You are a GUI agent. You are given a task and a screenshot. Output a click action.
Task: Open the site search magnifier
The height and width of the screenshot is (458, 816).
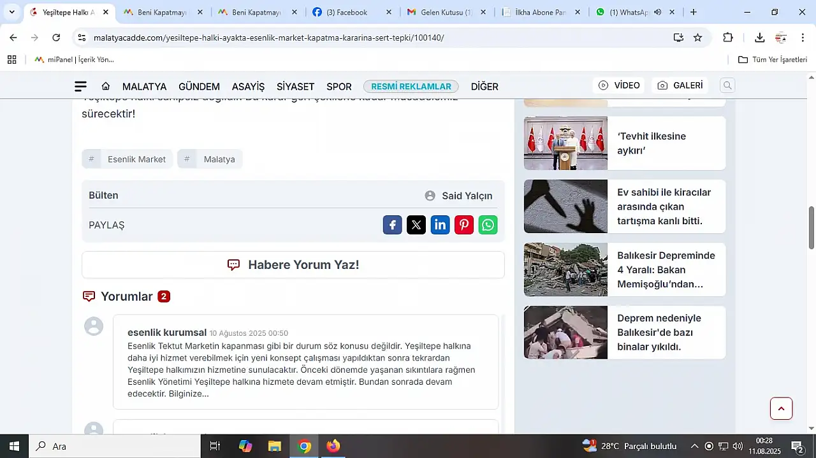coord(727,85)
